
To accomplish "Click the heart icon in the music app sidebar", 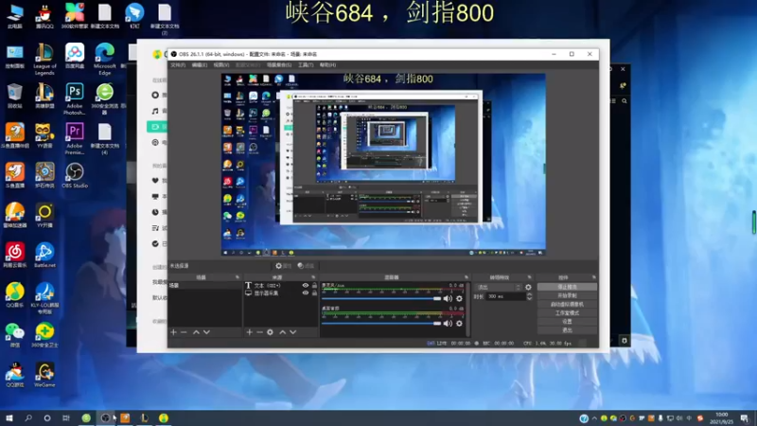I will (155, 180).
